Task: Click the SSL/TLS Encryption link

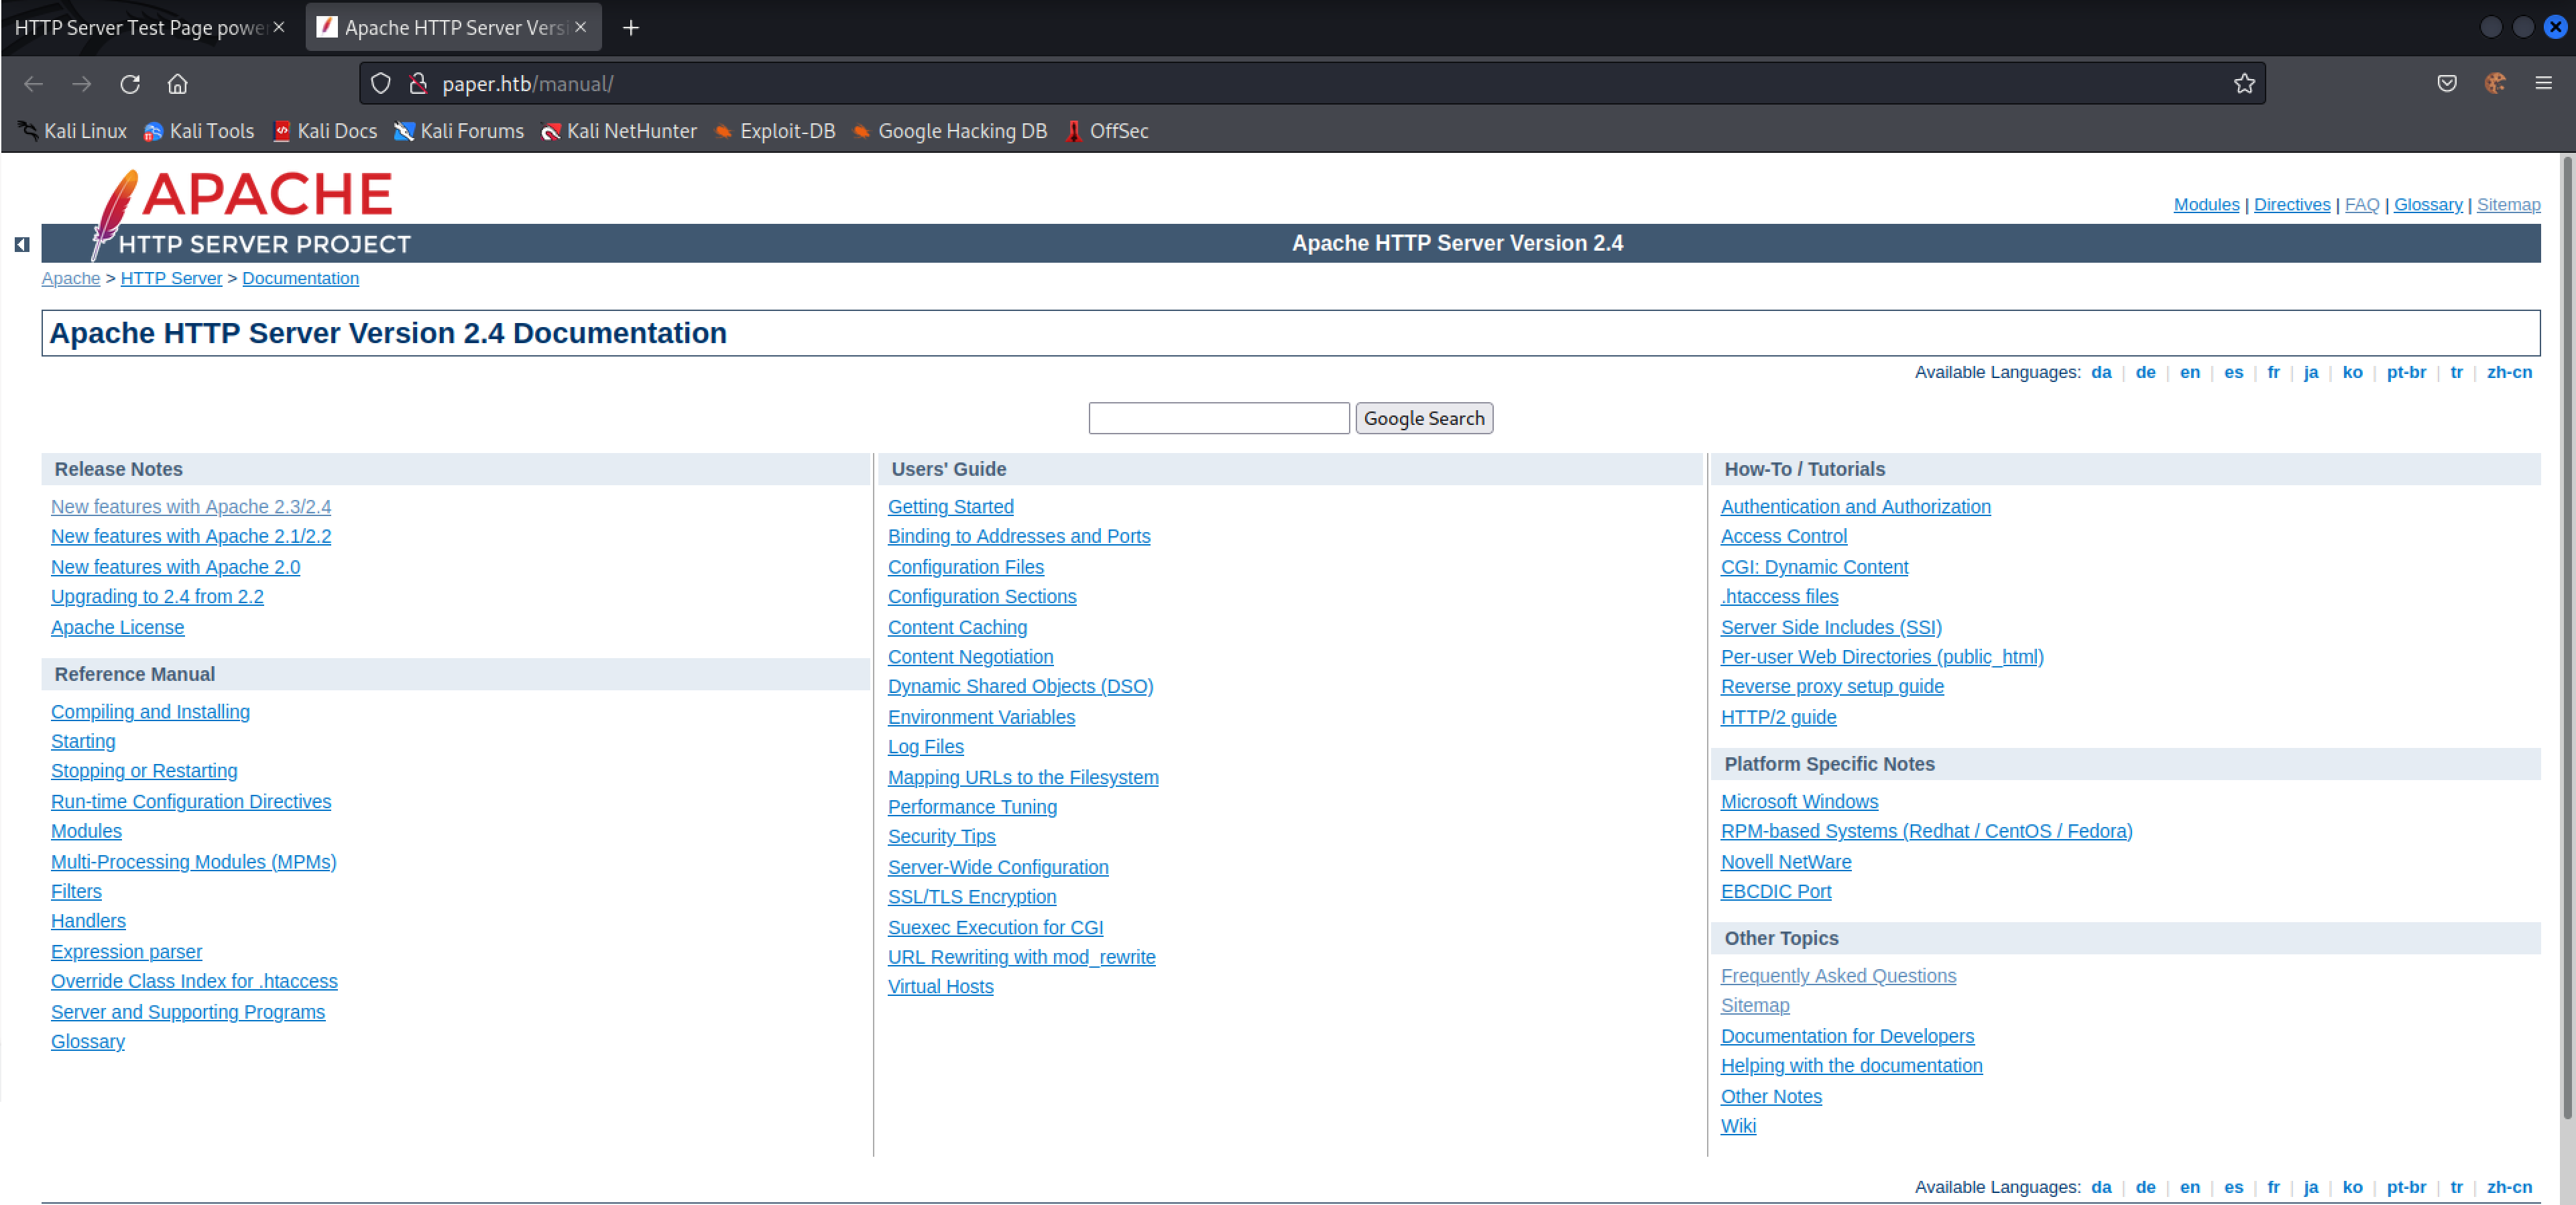Action: point(971,896)
